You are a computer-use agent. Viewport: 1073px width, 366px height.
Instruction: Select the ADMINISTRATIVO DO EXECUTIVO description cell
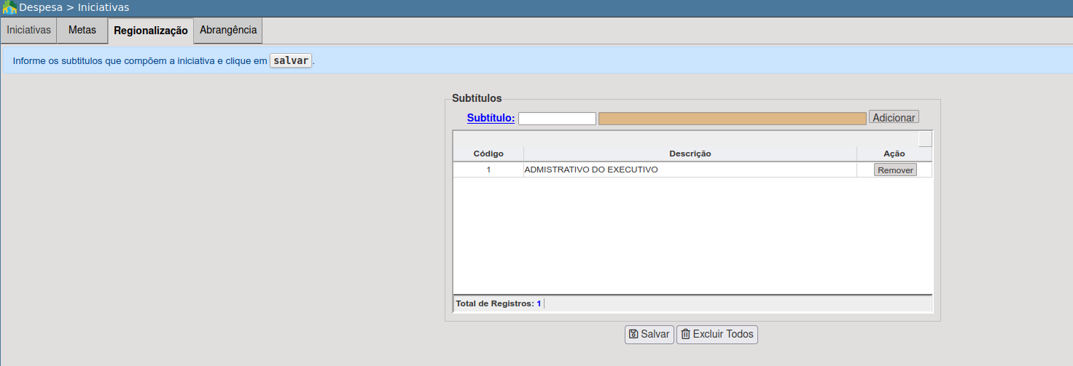point(591,170)
